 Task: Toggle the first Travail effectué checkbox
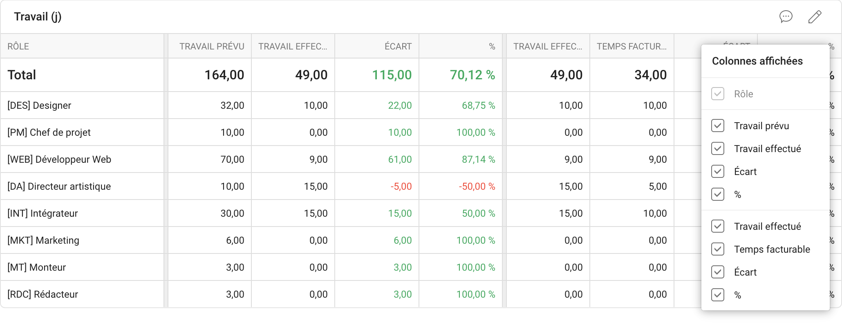(x=718, y=148)
